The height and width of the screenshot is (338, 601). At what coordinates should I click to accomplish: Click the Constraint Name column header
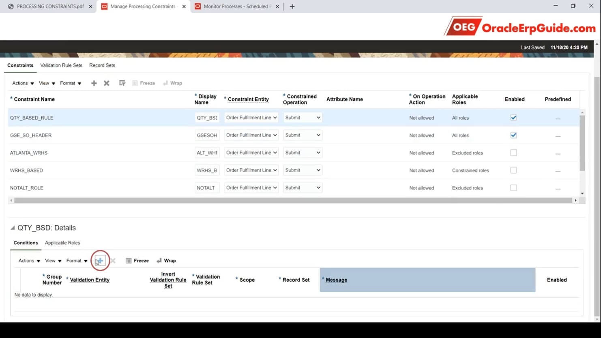[x=34, y=99]
